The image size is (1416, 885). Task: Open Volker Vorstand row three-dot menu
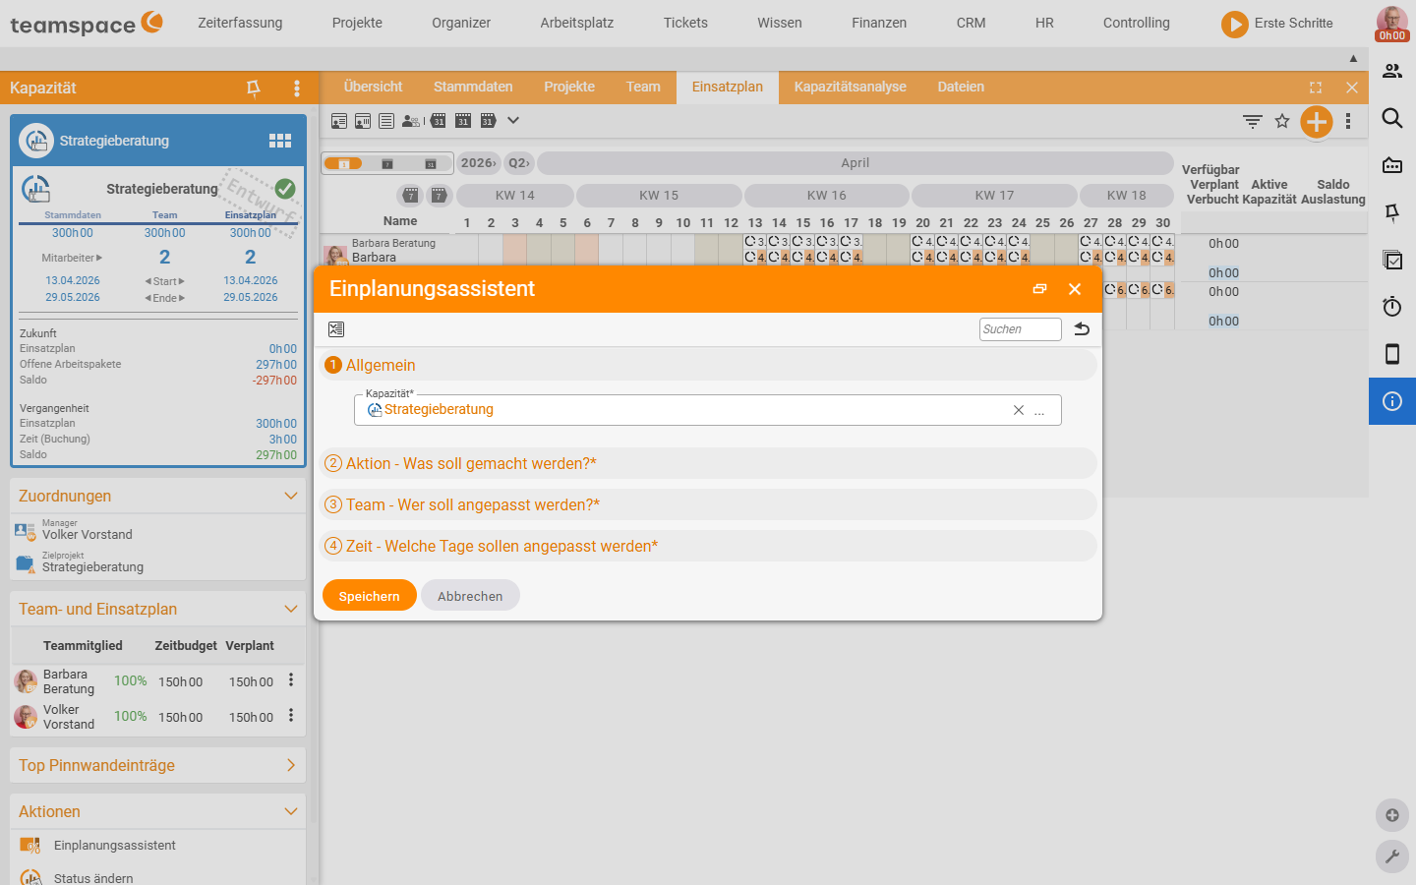[291, 716]
